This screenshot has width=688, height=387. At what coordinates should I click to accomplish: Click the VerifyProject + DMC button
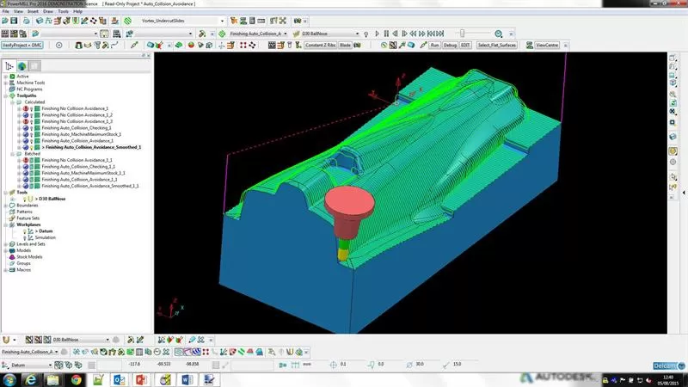pos(22,46)
